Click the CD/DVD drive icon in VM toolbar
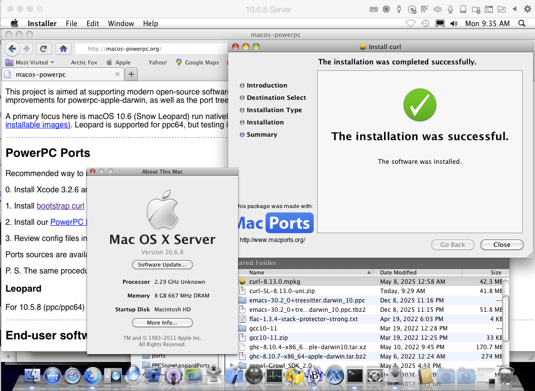 [x=412, y=9]
